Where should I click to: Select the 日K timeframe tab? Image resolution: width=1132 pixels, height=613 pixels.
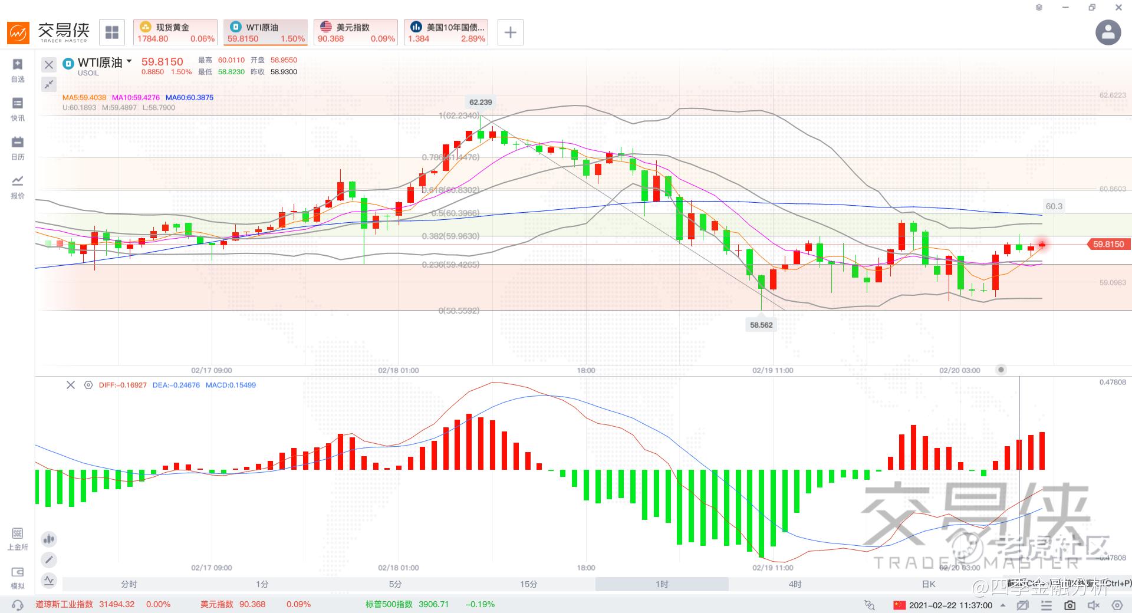pos(929,584)
